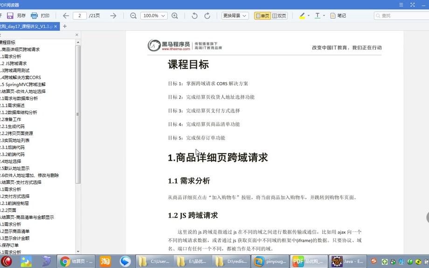Click the zoom in magnifier icon
Image resolution: width=429 pixels, height=268 pixels.
[x=174, y=15]
